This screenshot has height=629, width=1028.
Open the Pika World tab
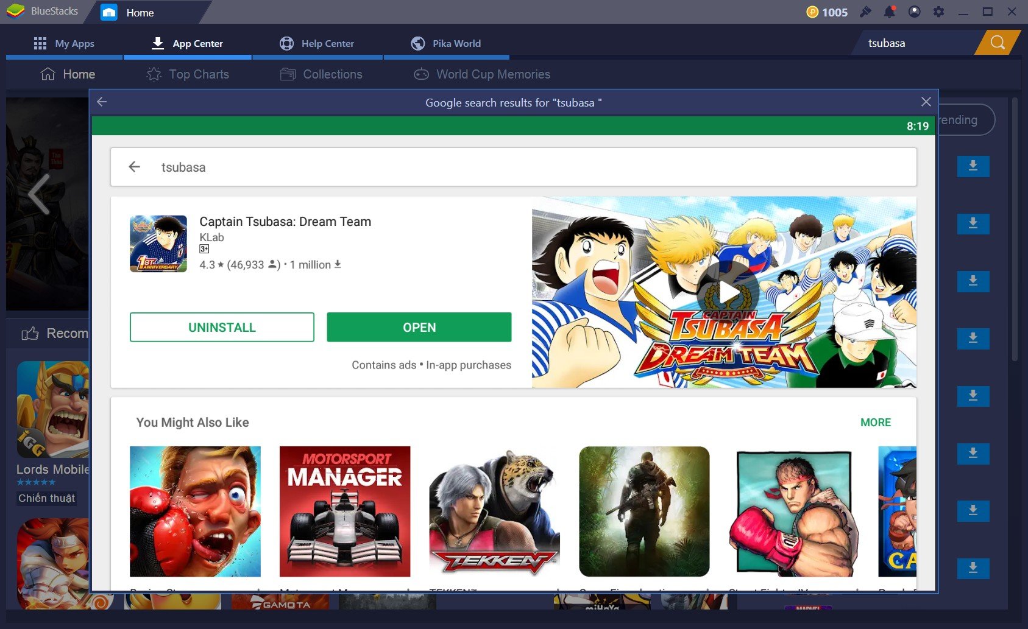point(446,43)
